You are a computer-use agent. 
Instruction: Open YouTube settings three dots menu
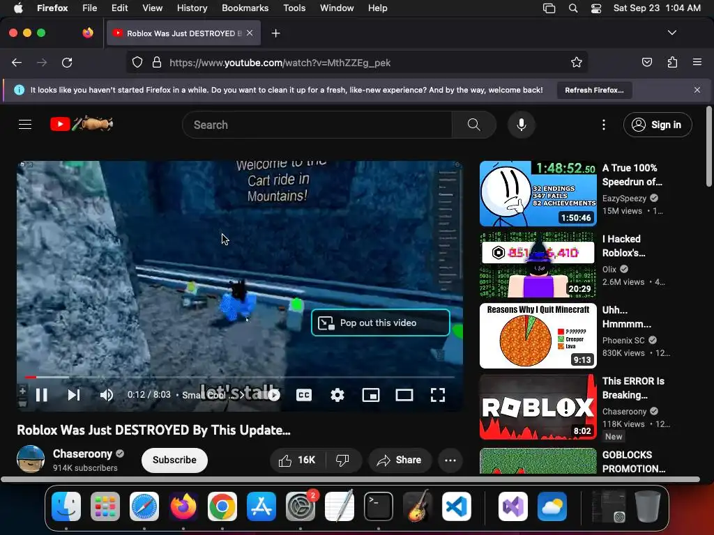pos(604,125)
